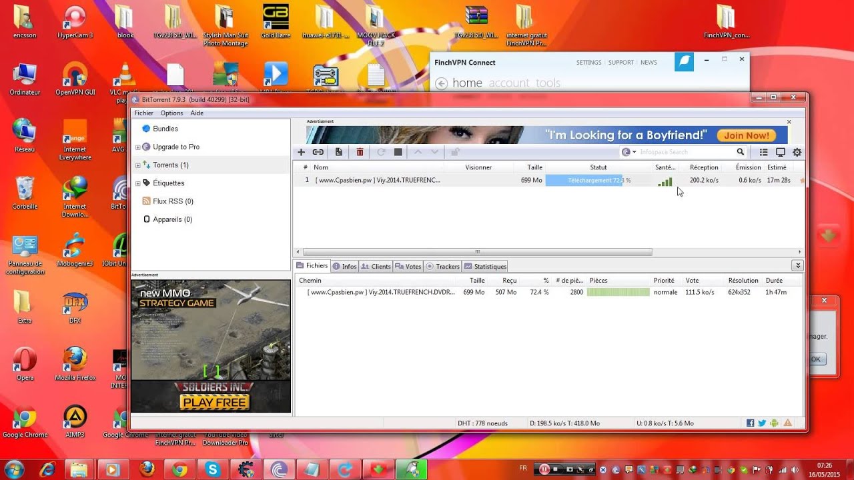Add torrent from URL link icon
Viewport: 854px width, 480px height.
point(318,152)
